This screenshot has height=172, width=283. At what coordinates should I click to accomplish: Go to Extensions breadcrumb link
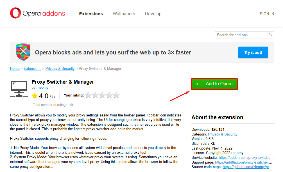[33, 69]
